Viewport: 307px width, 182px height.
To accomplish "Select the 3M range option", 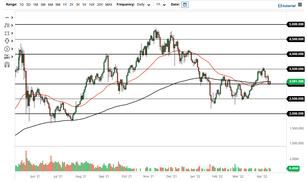I will (43, 4).
